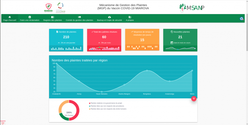Click the Bongolava axis label
Viewport: 248px width, 125px height.
point(147,94)
